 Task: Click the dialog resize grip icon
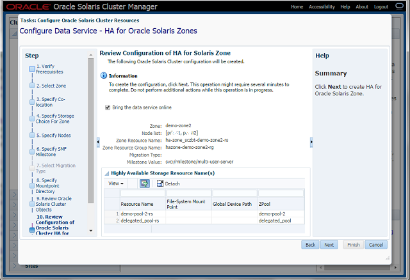[388, 258]
